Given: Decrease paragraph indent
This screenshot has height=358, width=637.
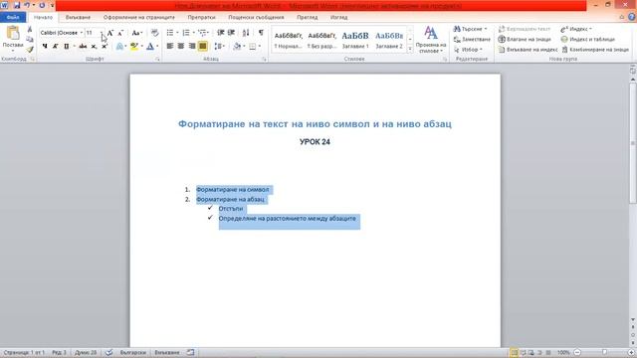Looking at the screenshot, I should 221,33.
